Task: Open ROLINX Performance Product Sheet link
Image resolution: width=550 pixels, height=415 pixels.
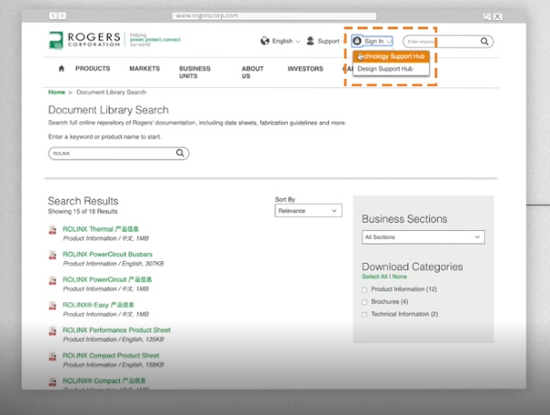Action: pos(116,330)
